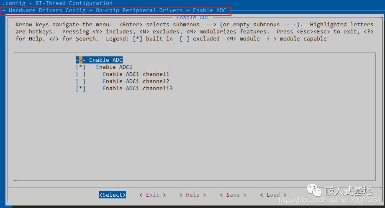
Task: Open < Help > at the bottom
Action: tap(192, 195)
